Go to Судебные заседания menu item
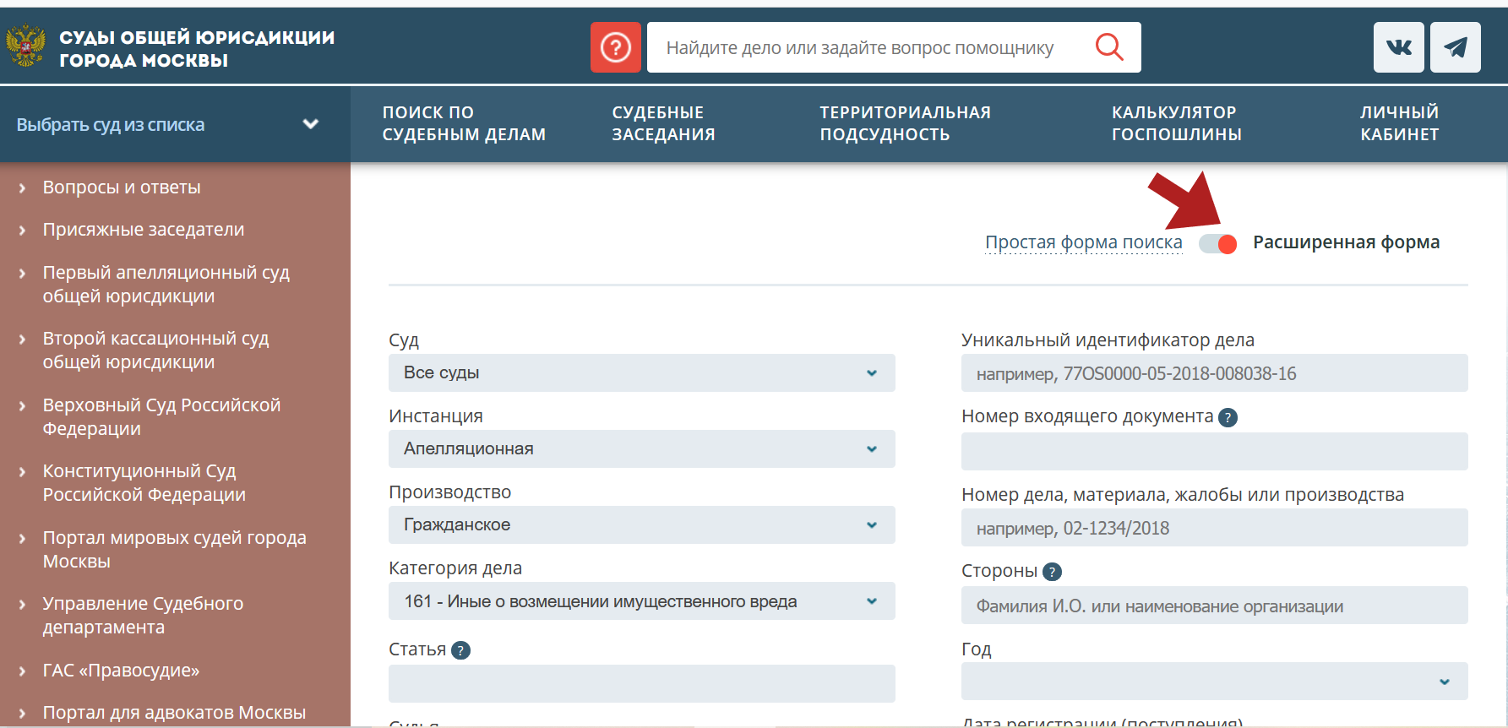Image resolution: width=1508 pixels, height=728 pixels. coord(663,123)
